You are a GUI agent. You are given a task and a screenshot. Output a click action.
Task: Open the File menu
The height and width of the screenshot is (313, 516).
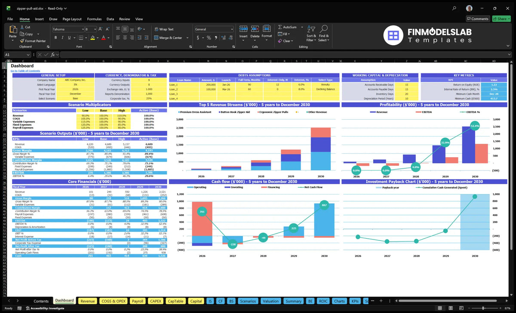click(10, 19)
